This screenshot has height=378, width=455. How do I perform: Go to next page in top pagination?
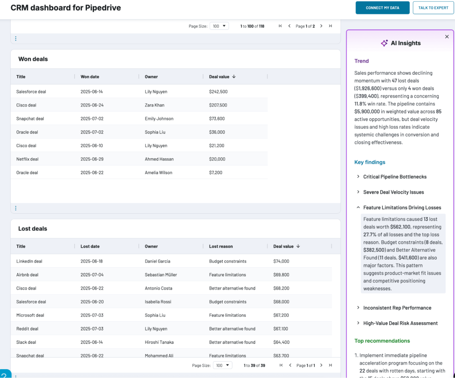[x=321, y=26]
